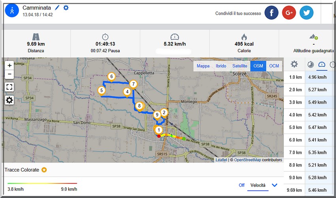Click the 01:49:13 duration value
Image resolution: width=336 pixels, height=198 pixels.
pyautogui.click(x=105, y=44)
